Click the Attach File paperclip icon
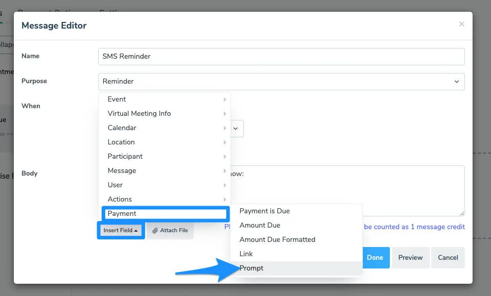Viewport: 491px width, 296px height. [x=154, y=231]
